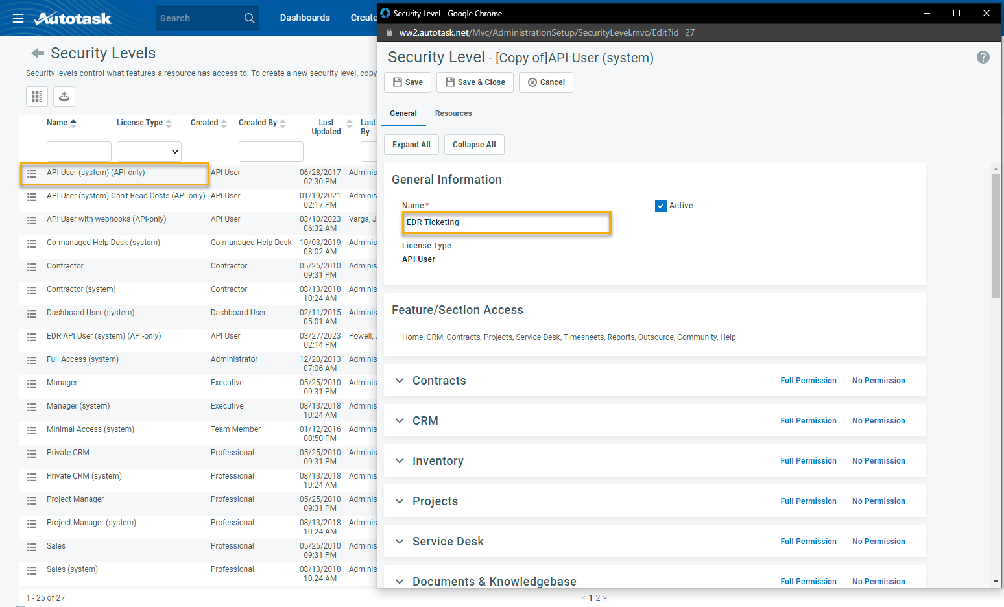1004x607 pixels.
Task: Click 'Project Manager' row name
Action: pyautogui.click(x=75, y=499)
